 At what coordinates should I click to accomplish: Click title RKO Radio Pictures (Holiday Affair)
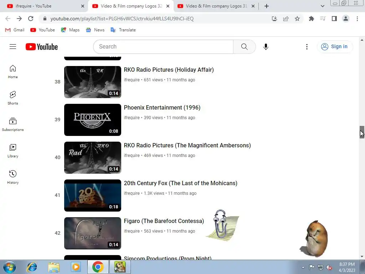coord(169,70)
